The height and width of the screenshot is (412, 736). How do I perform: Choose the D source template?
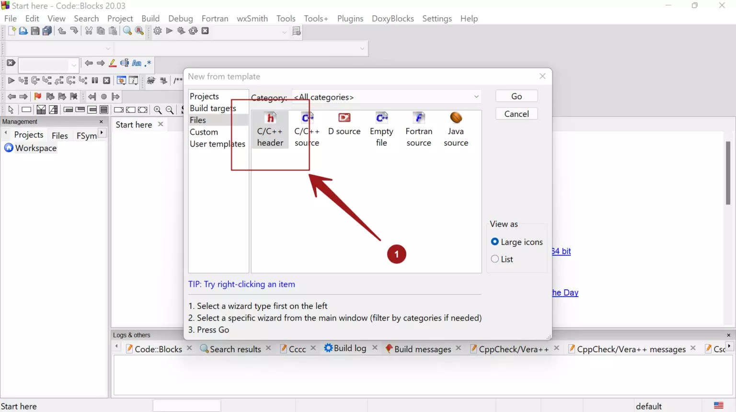pyautogui.click(x=345, y=125)
